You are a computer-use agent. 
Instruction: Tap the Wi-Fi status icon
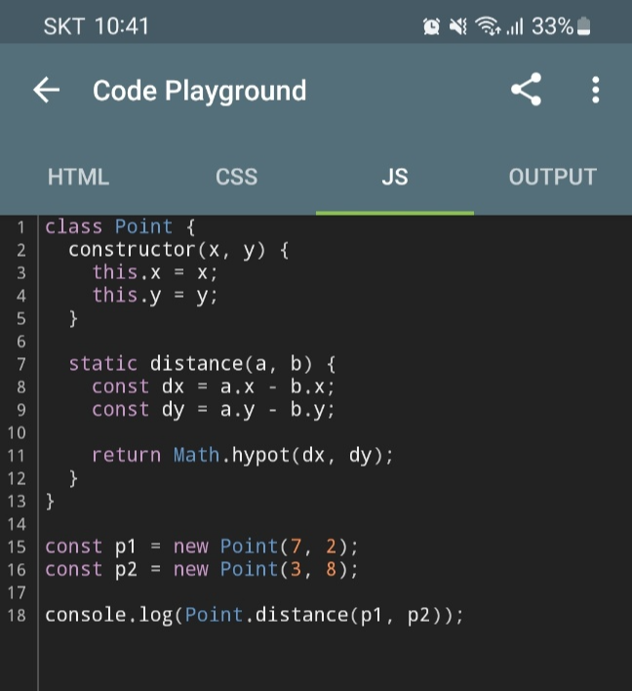pos(488,26)
